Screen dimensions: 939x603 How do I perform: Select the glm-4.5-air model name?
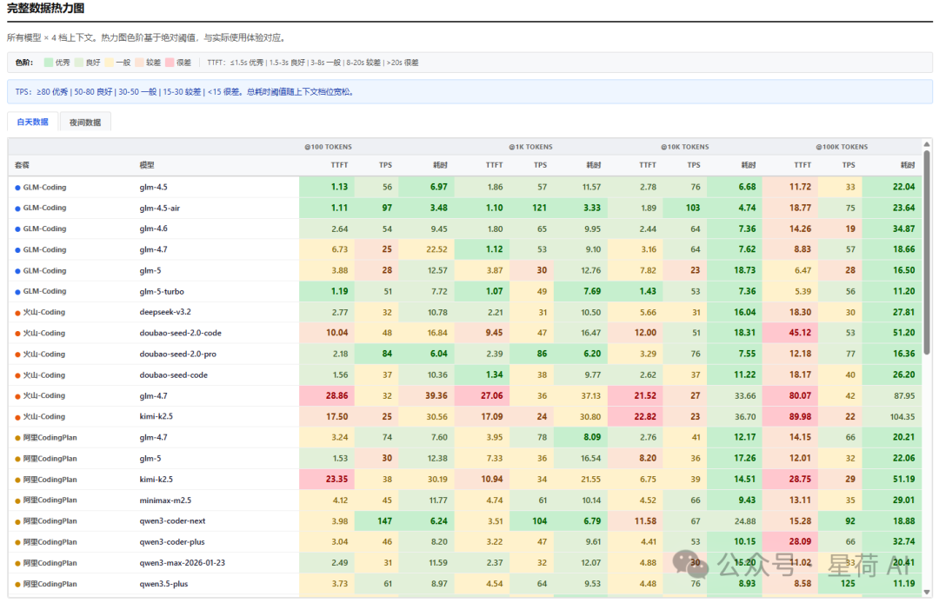click(160, 209)
